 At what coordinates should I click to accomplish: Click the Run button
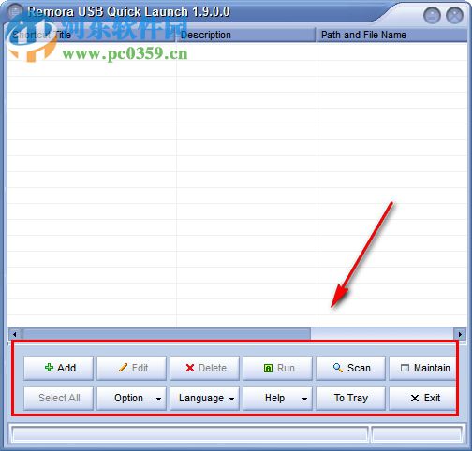click(277, 369)
